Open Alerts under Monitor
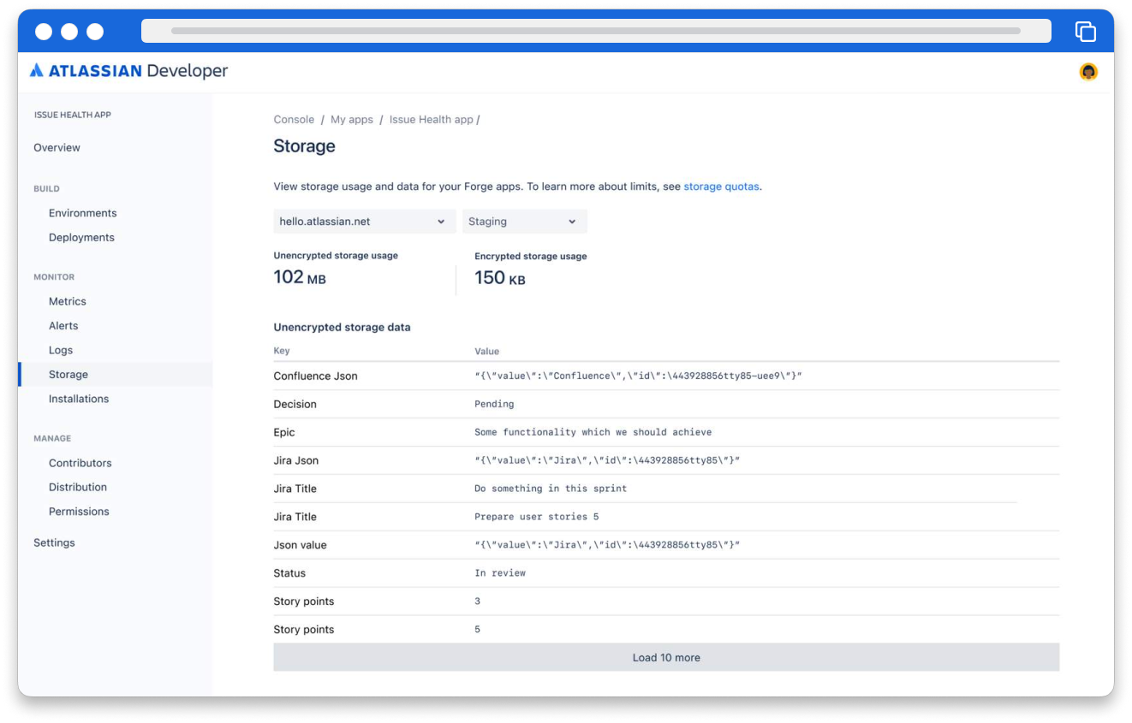Image resolution: width=1132 pixels, height=723 pixels. (x=63, y=326)
